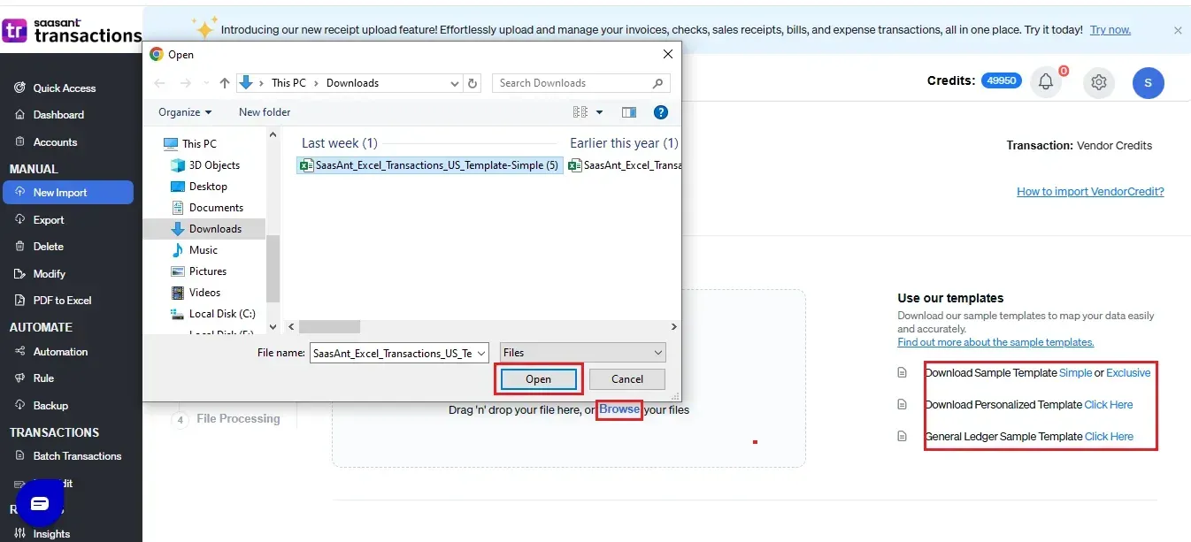Click Try now banner link

click(1109, 29)
